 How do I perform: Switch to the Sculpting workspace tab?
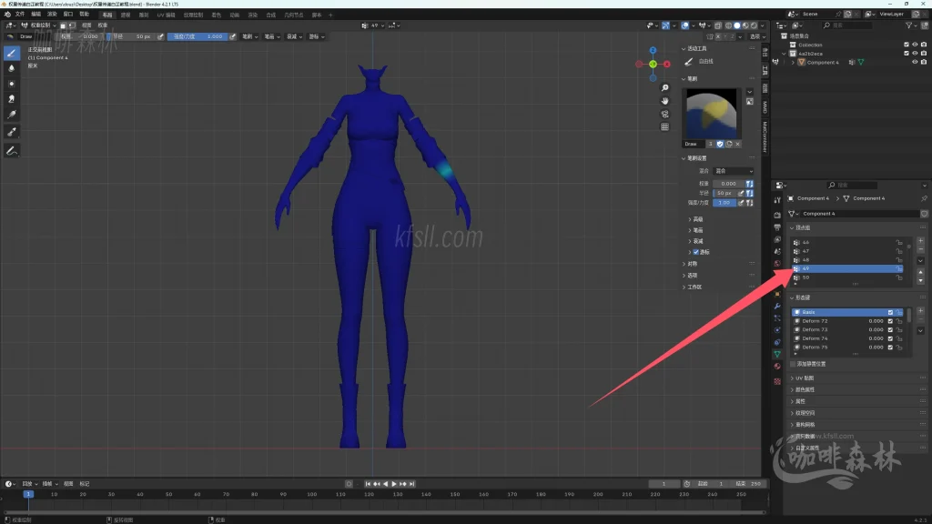click(143, 15)
